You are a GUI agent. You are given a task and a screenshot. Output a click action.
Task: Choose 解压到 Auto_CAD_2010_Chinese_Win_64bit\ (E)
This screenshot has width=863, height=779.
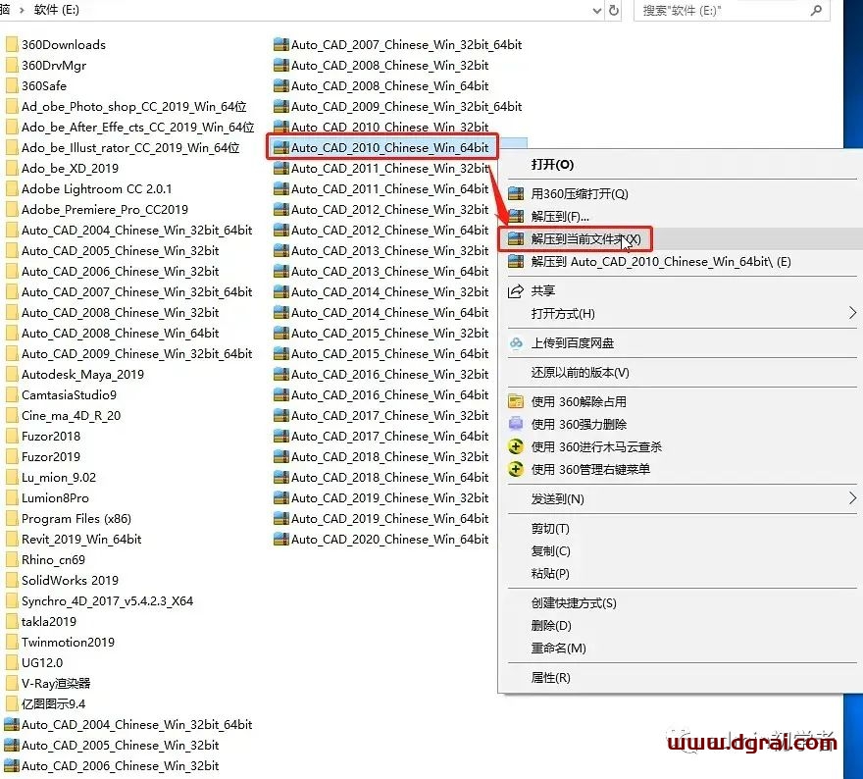pos(660,262)
